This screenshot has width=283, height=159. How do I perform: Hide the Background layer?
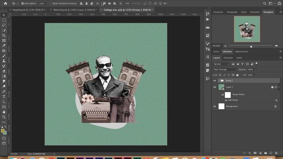click(x=214, y=106)
